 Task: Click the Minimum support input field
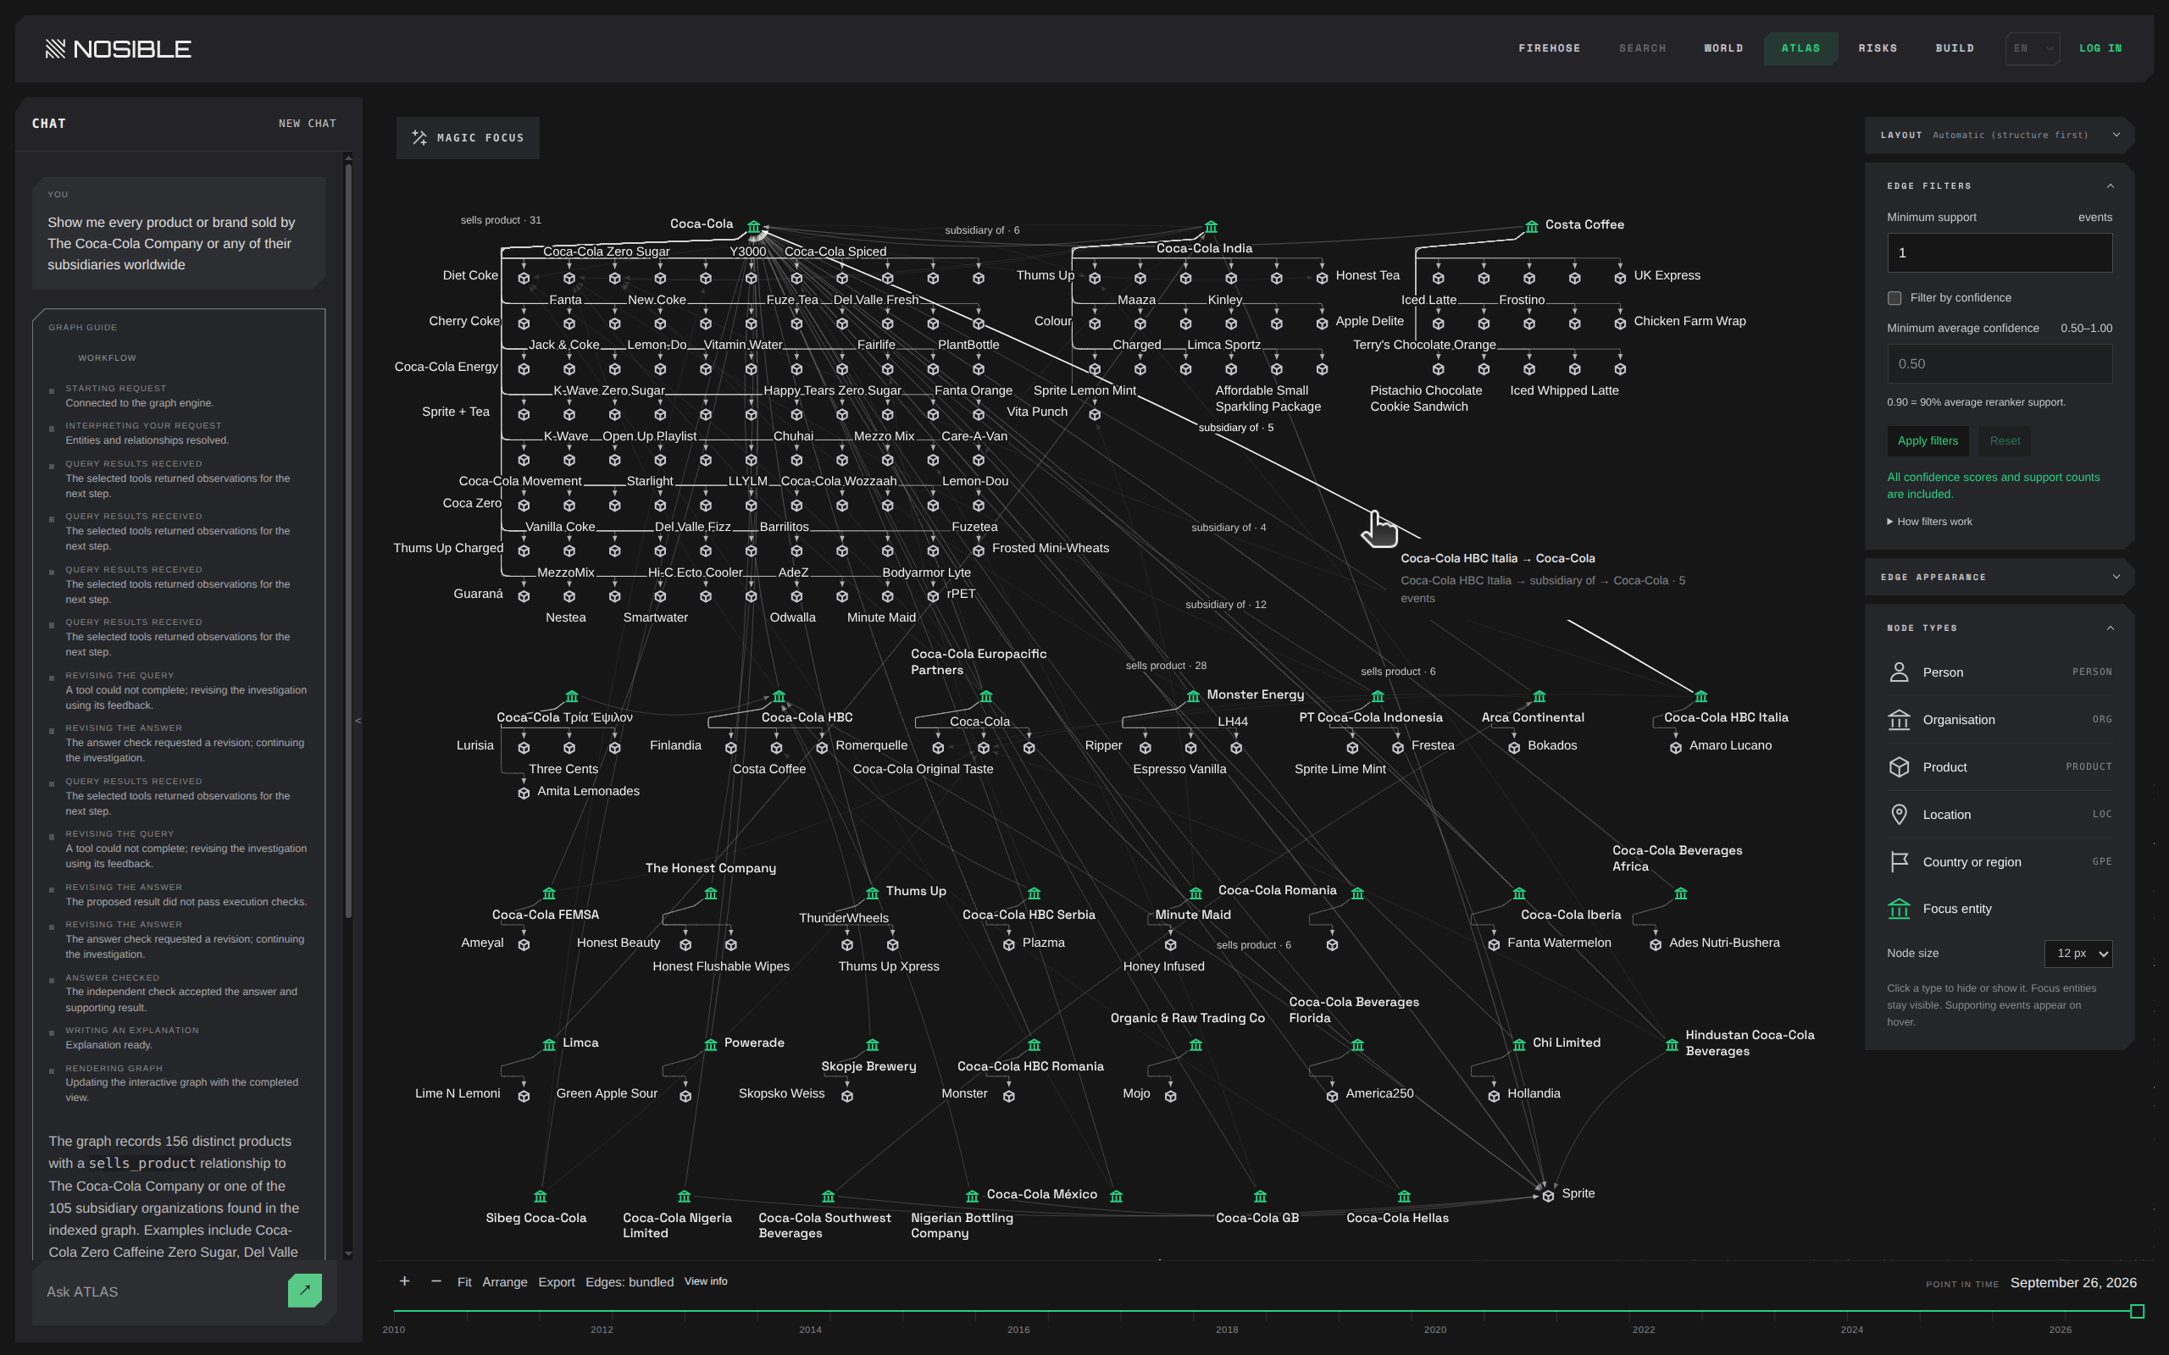pyautogui.click(x=2000, y=252)
